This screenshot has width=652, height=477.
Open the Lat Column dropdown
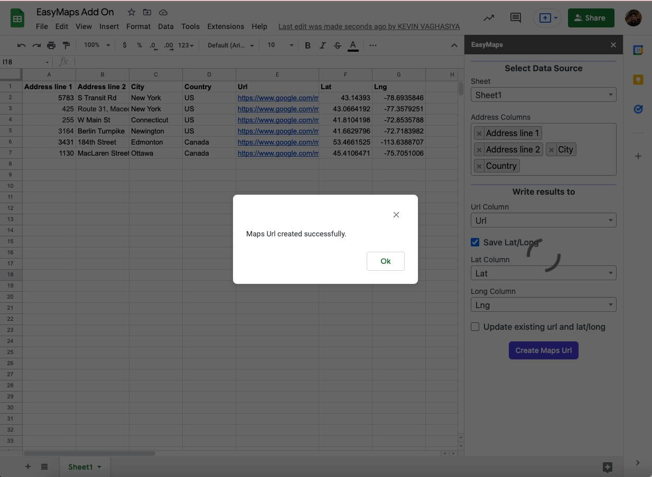tap(544, 273)
